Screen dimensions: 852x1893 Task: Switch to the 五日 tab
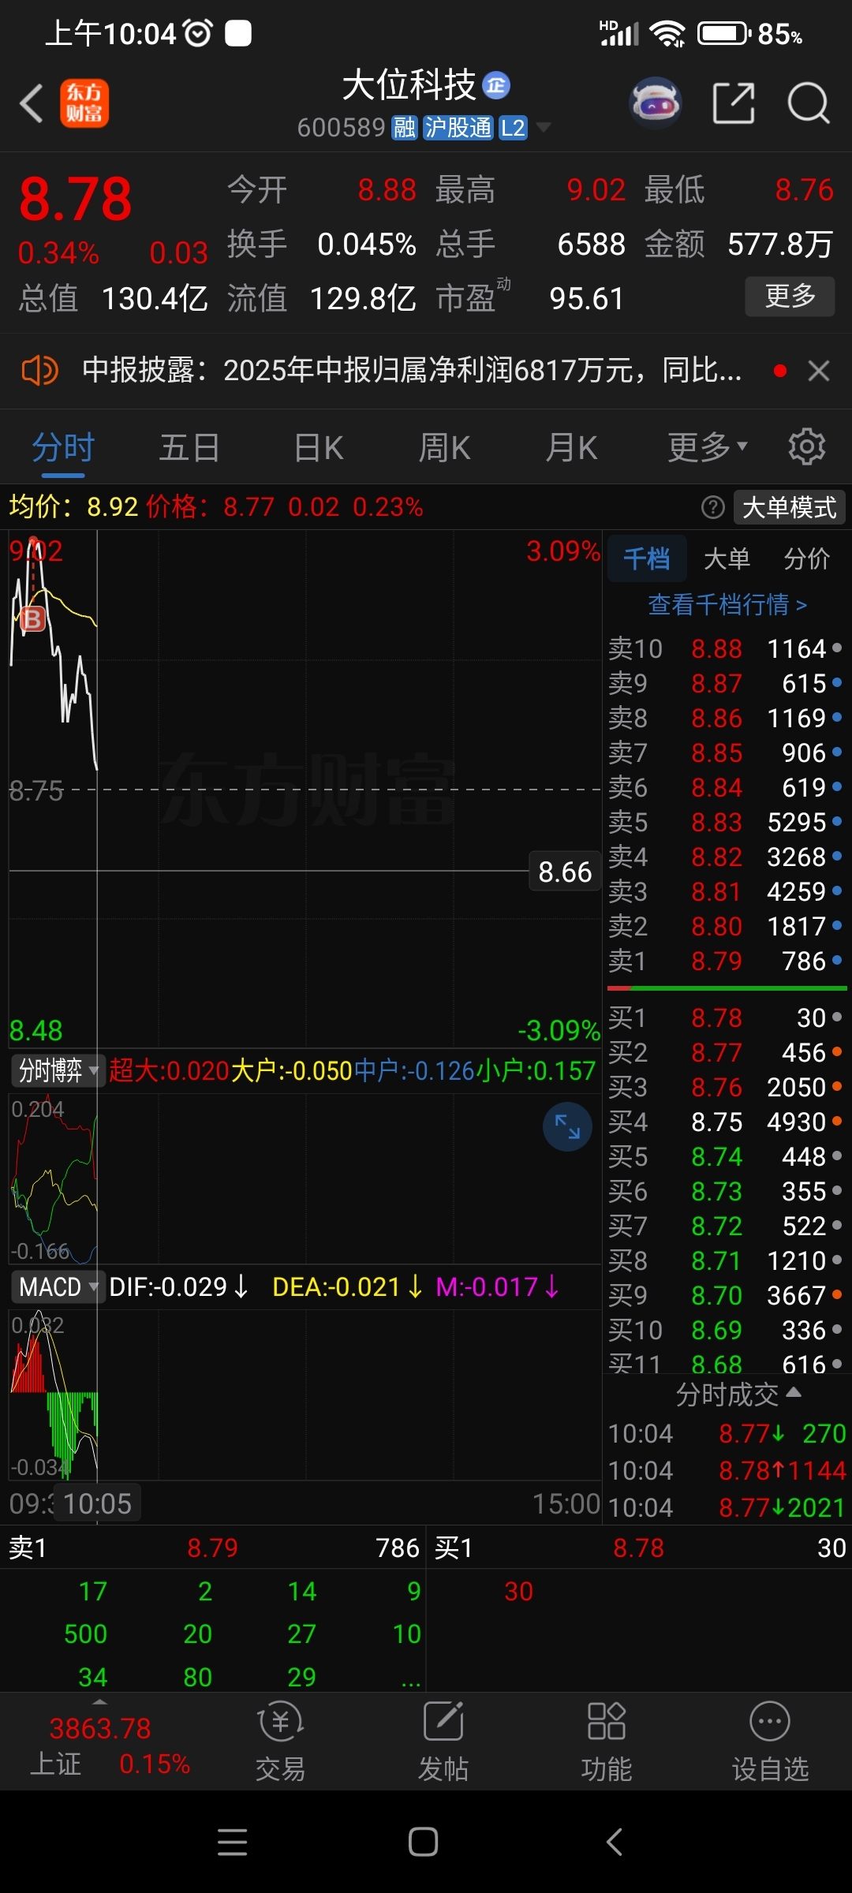(x=189, y=448)
